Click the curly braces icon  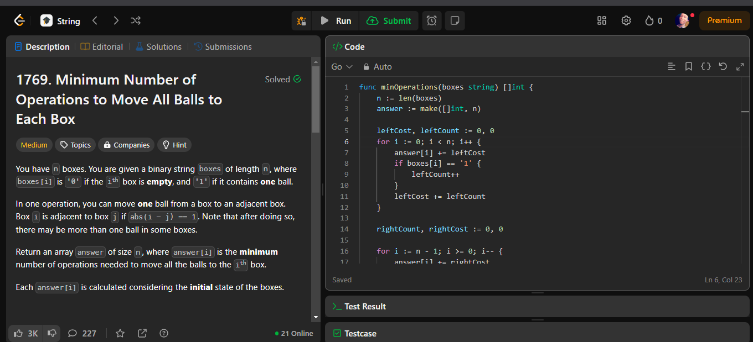point(705,67)
